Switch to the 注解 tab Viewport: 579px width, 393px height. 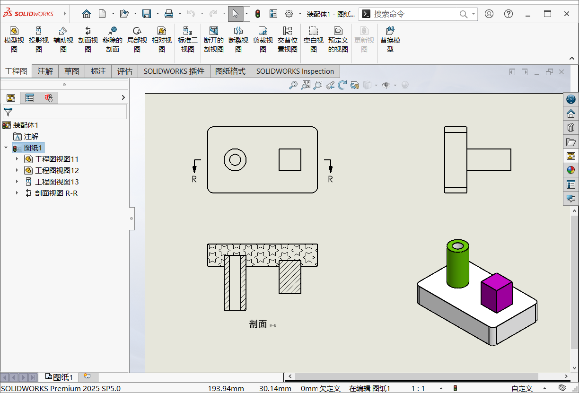45,71
